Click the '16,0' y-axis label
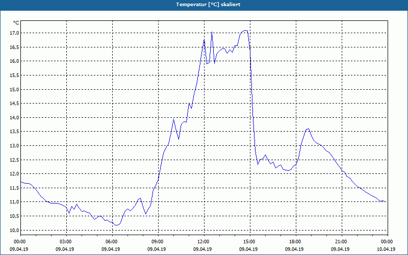408x255 pixels. coord(15,61)
